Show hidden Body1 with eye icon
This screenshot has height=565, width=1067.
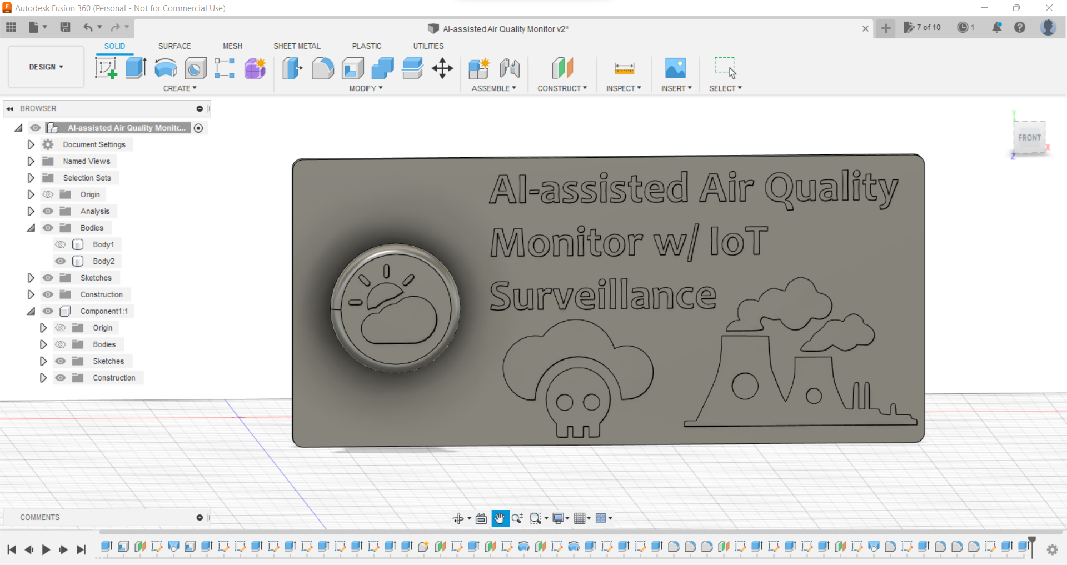pos(61,244)
